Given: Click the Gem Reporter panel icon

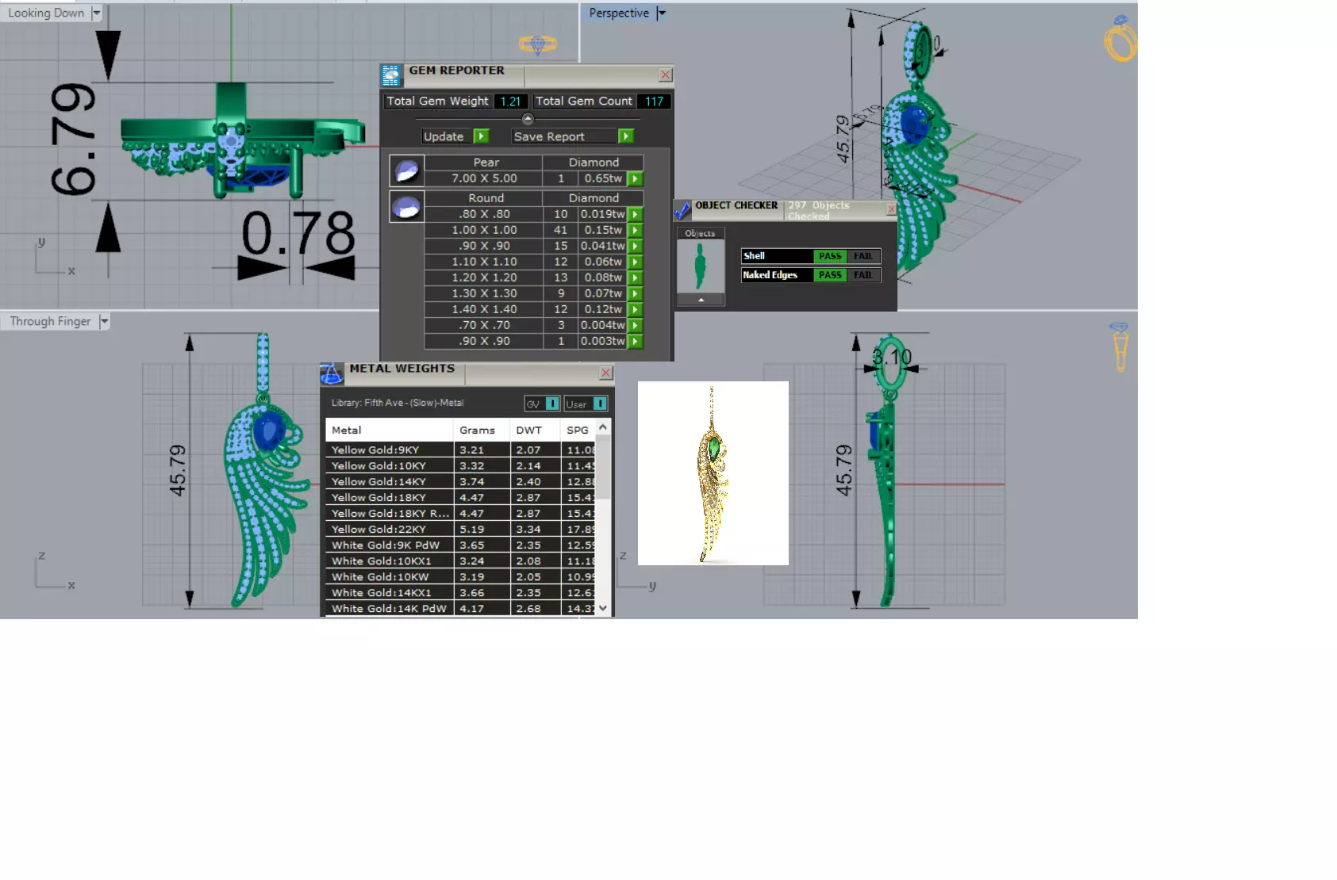Looking at the screenshot, I should [391, 75].
